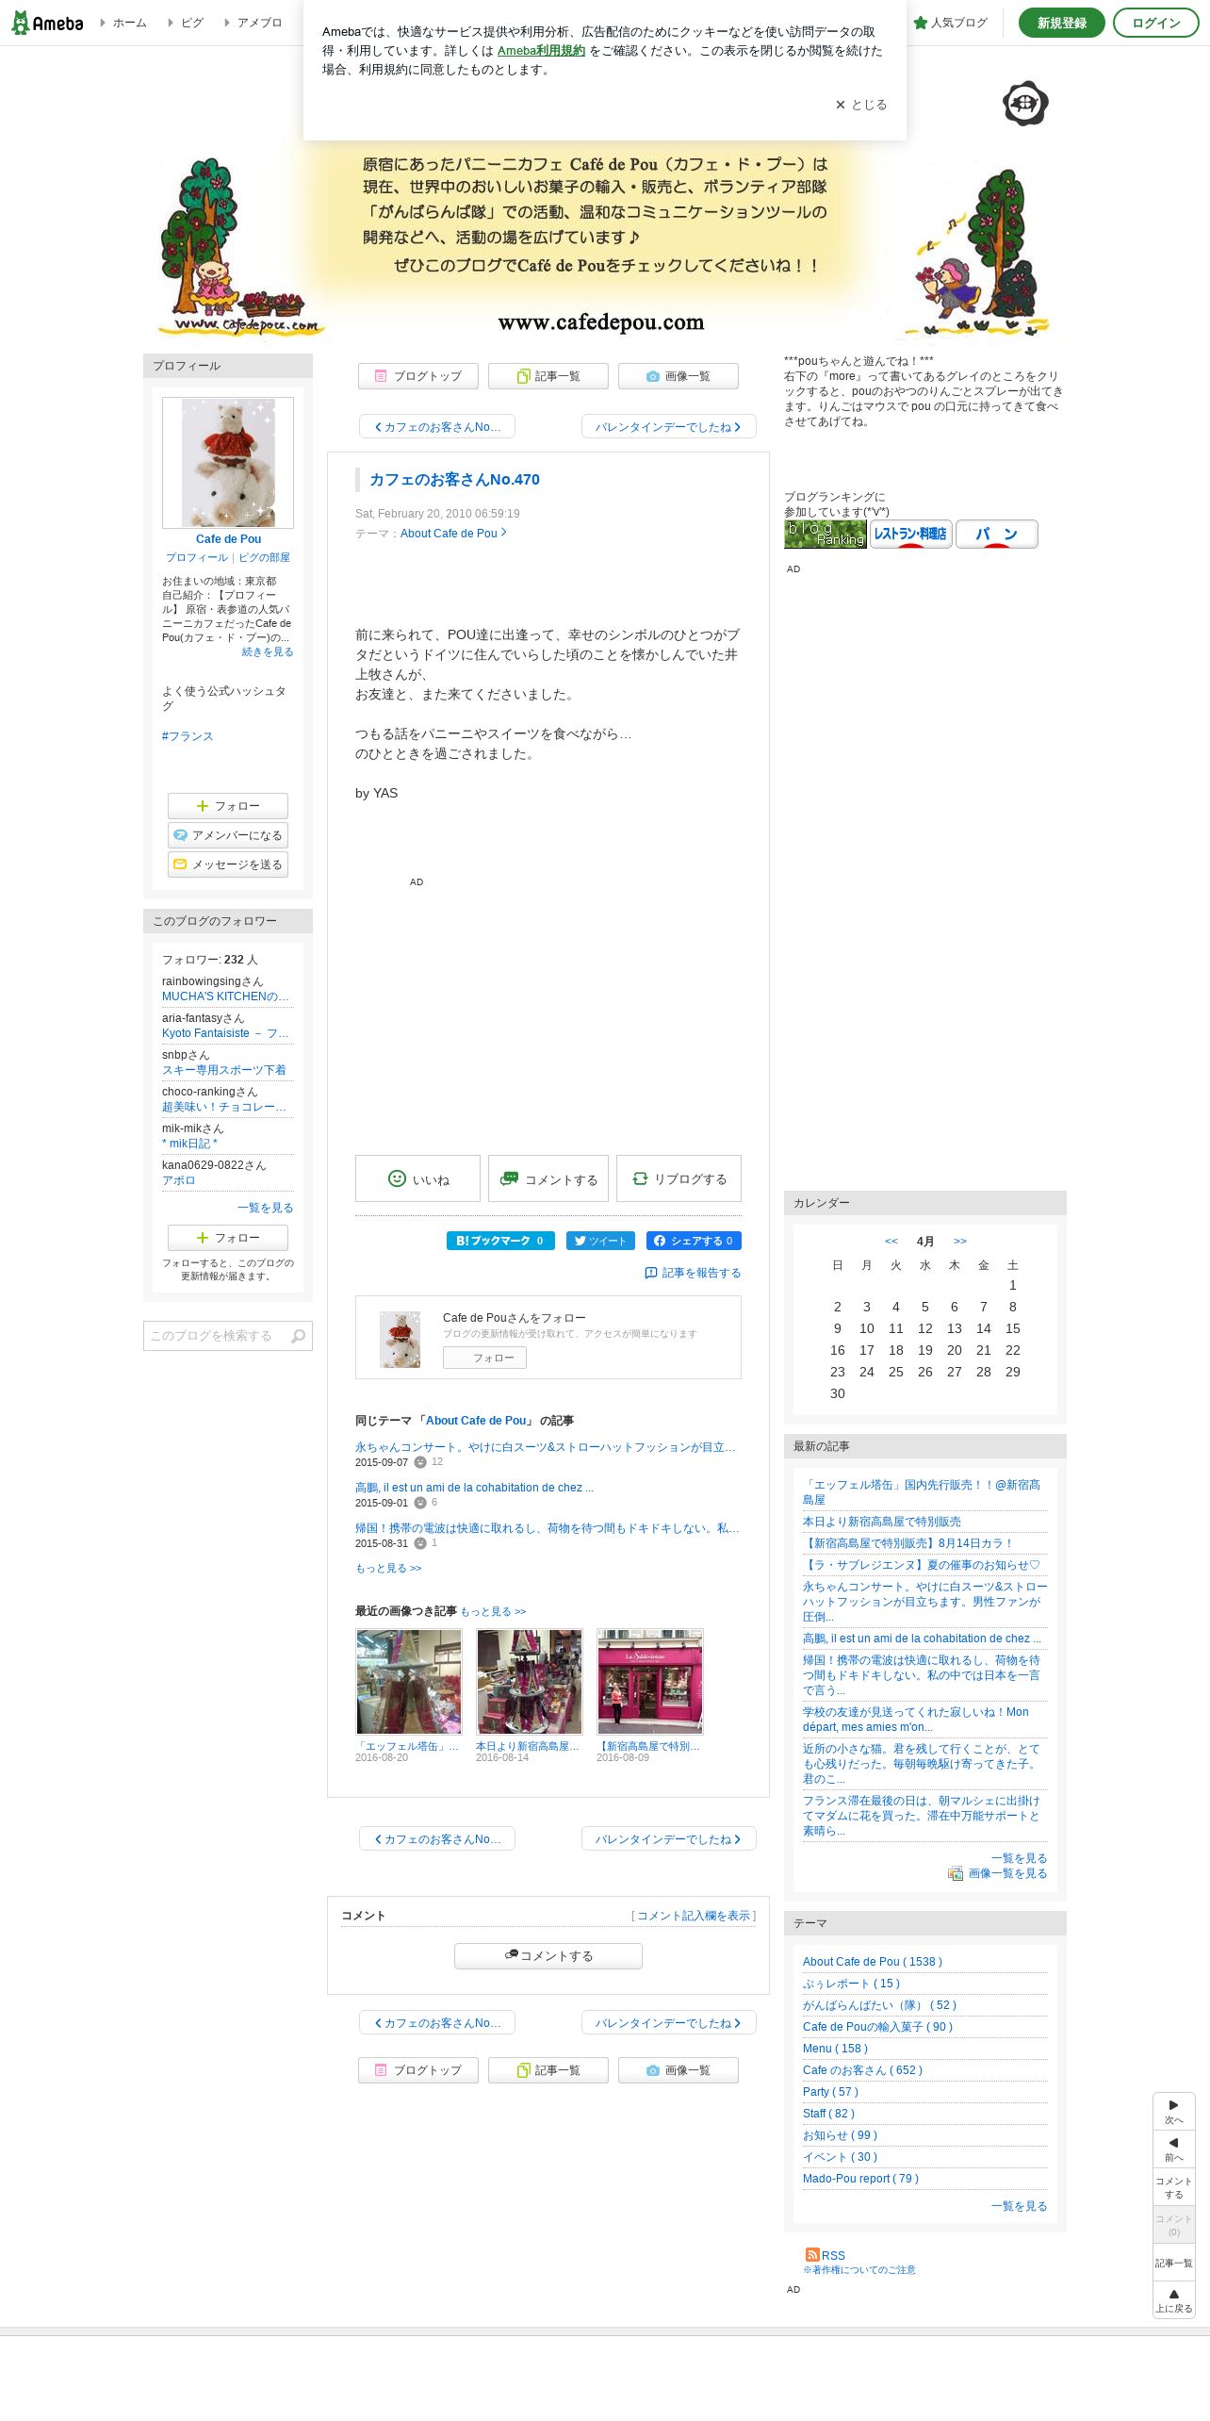The image size is (1210, 2421).
Task: Click フォロー button in the profile panel
Action: coord(228,806)
